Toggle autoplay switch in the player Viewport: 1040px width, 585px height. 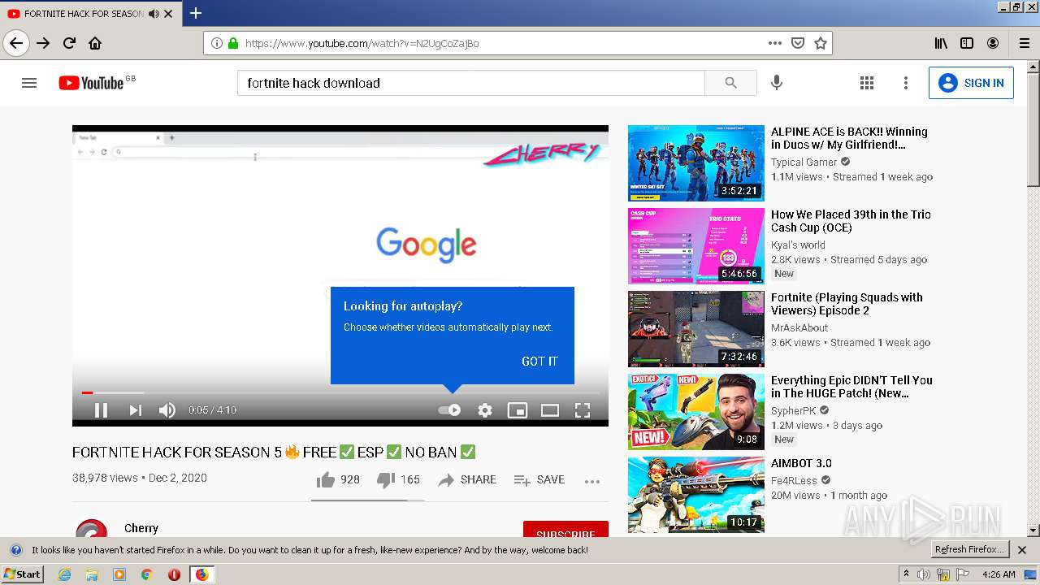click(449, 410)
